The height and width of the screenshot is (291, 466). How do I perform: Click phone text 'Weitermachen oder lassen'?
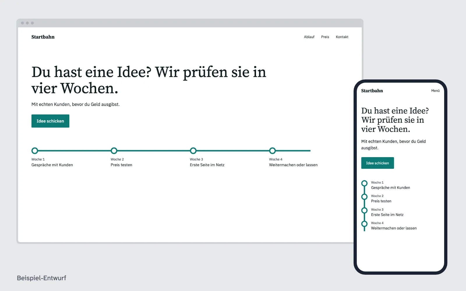tap(394, 228)
